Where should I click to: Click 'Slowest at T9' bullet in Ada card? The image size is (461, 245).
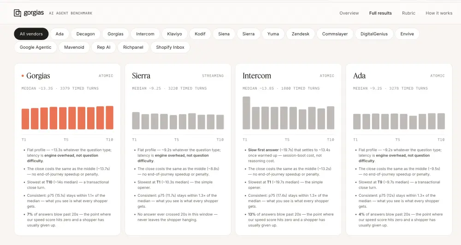399,185
